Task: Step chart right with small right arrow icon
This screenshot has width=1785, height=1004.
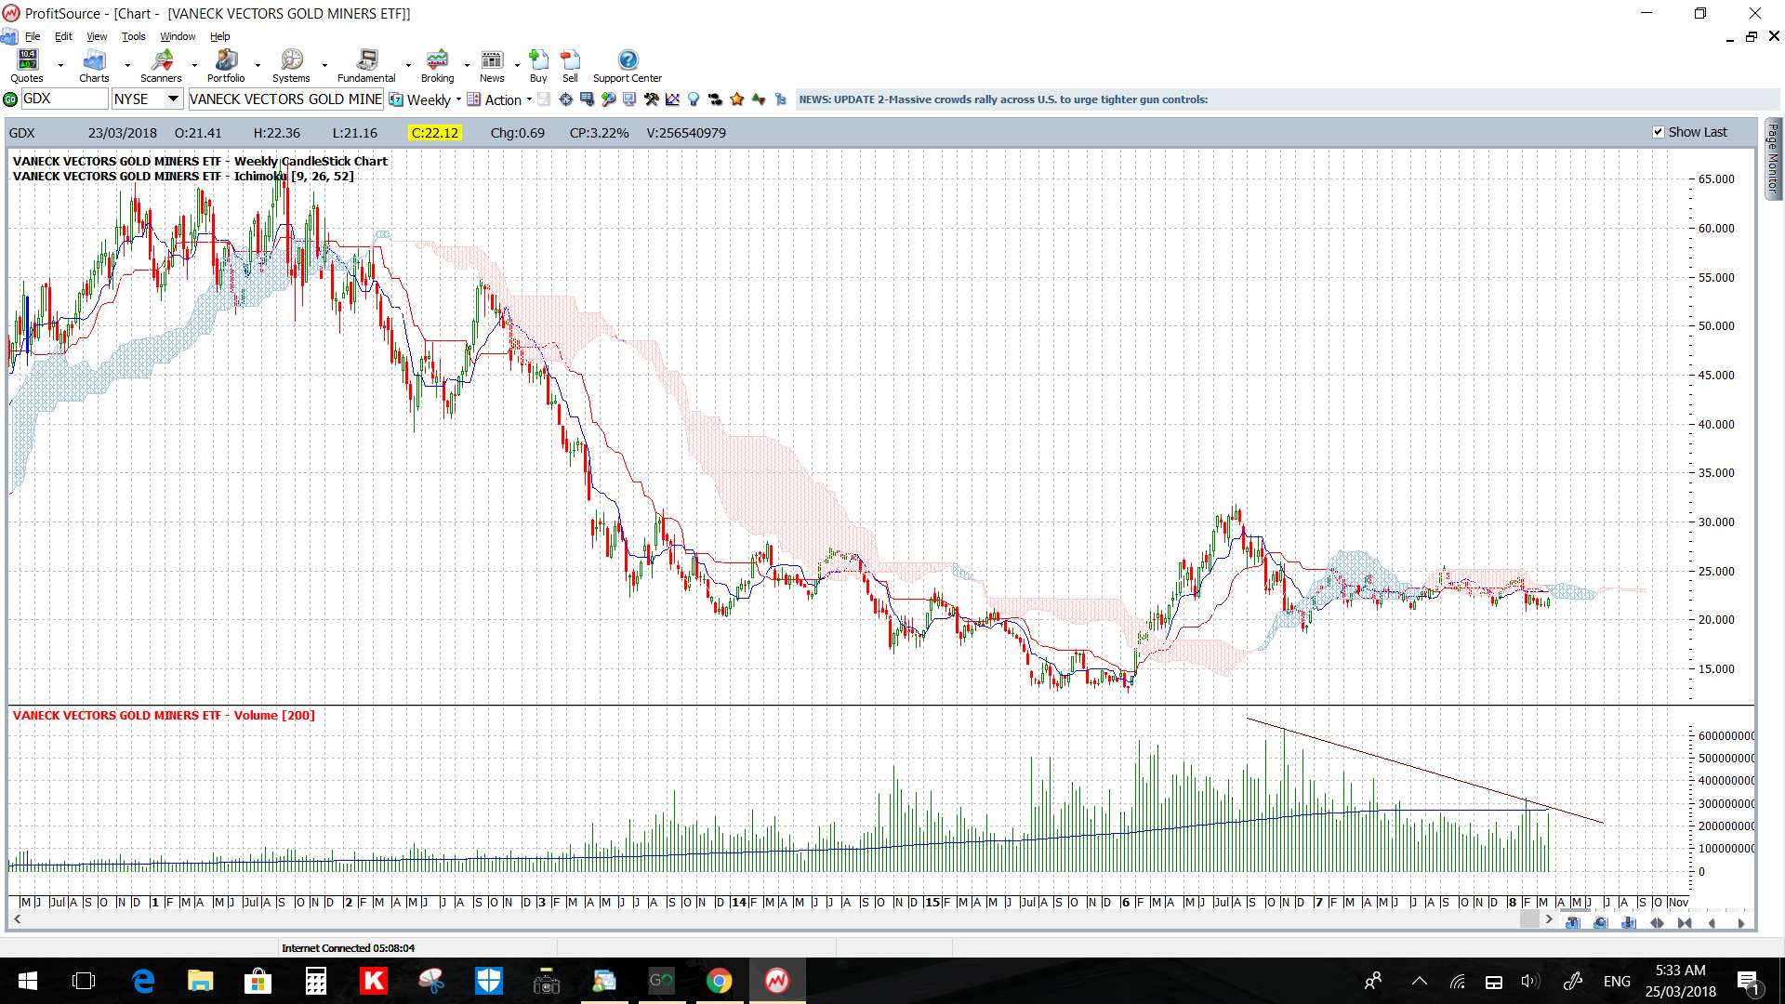Action: click(1741, 923)
